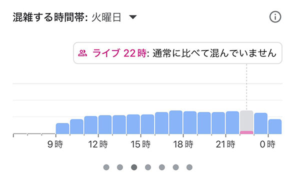Select the bar starting at 9時
This screenshot has height=180, width=295.
[x=62, y=128]
